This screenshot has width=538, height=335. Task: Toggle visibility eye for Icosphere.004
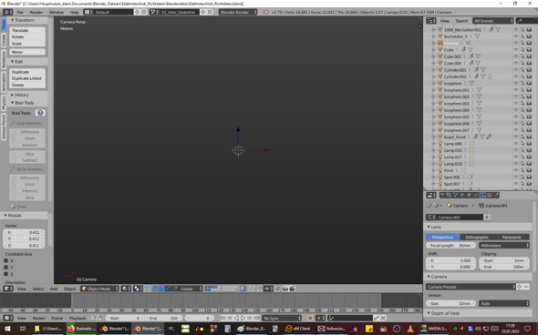point(515,110)
